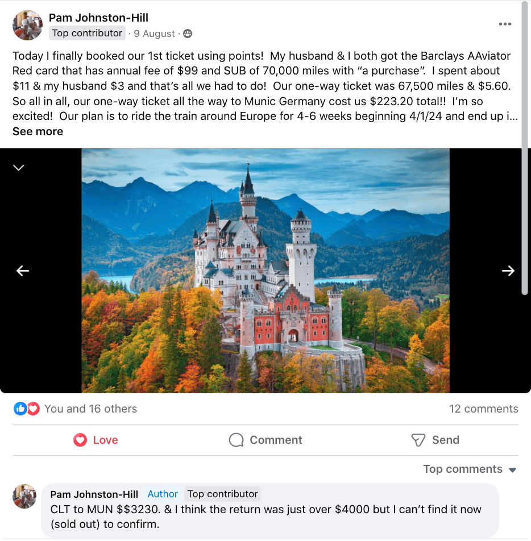The width and height of the screenshot is (531, 541).
Task: Click commenter avatar beside the CLT to MUN comment
Action: pos(24,497)
